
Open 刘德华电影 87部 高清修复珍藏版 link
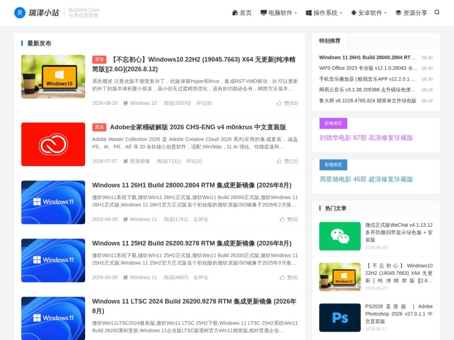click(x=366, y=138)
